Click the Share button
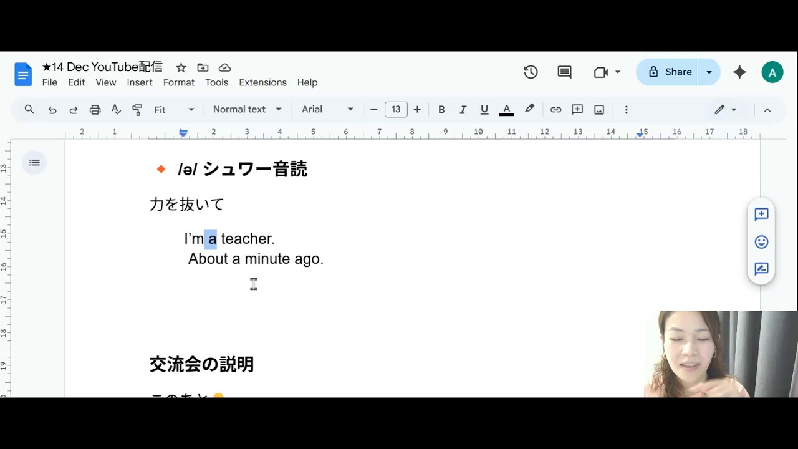798x449 pixels. tap(668, 72)
